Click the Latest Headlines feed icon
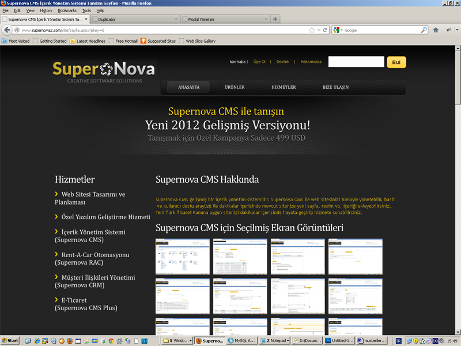 tap(72, 41)
